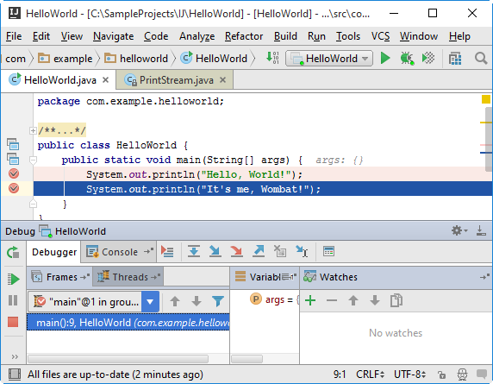This screenshot has width=493, height=384.
Task: Open the HelloWorld run configuration dropdown
Action: (x=329, y=58)
